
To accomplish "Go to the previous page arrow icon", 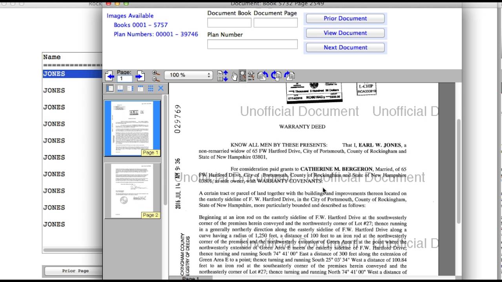I will point(109,76).
